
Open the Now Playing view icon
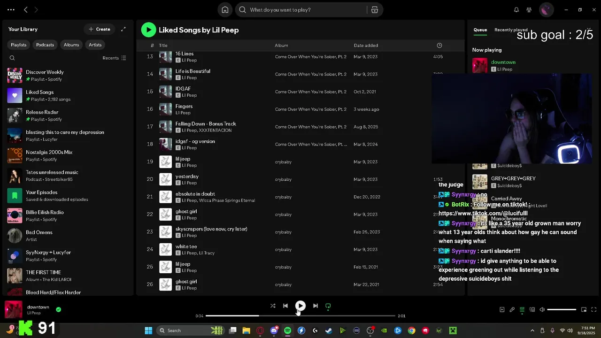pos(502,309)
